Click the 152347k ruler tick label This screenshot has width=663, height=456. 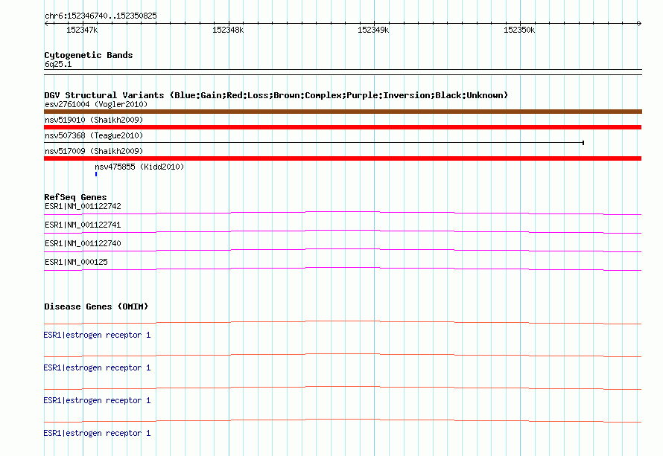pos(82,30)
